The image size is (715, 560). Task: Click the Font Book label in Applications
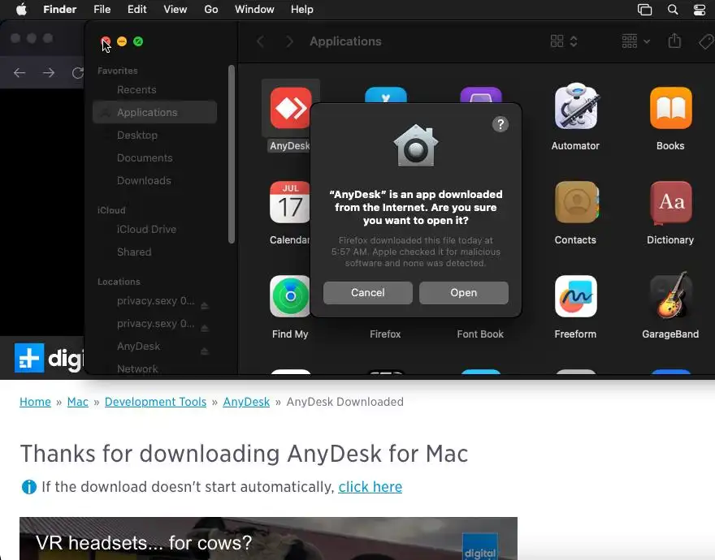(x=480, y=334)
